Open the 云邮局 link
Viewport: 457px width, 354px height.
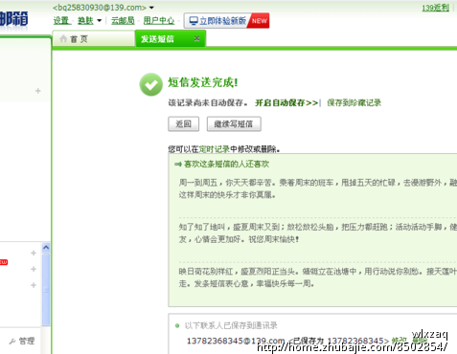[123, 21]
